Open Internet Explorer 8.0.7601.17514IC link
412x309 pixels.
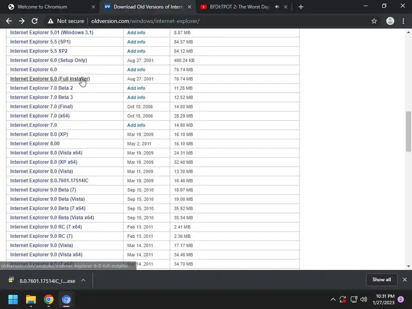click(x=49, y=181)
